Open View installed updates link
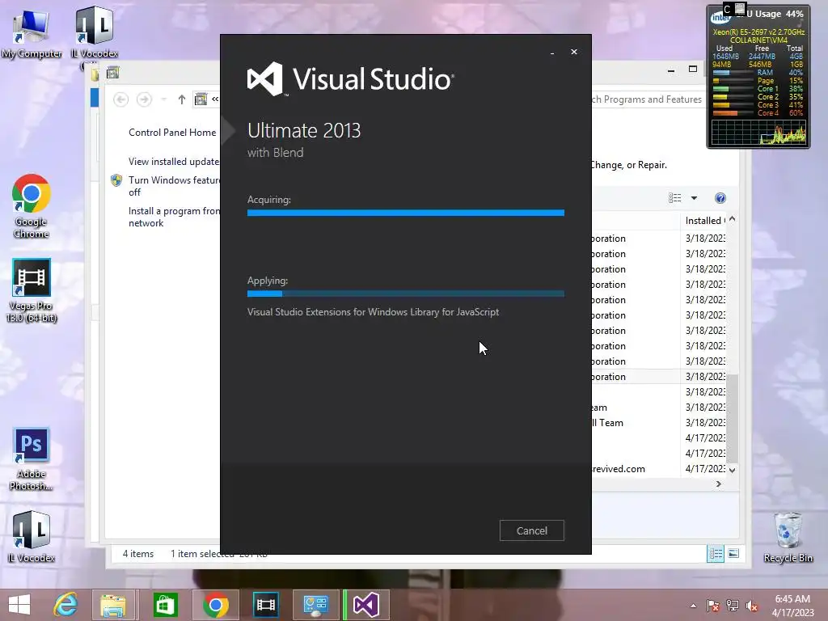 174,162
